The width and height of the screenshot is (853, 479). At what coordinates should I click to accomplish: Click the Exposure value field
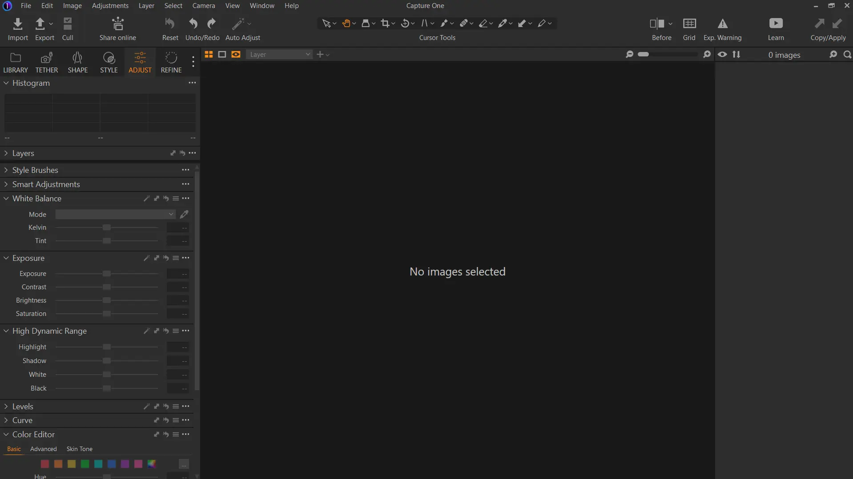[x=178, y=274]
